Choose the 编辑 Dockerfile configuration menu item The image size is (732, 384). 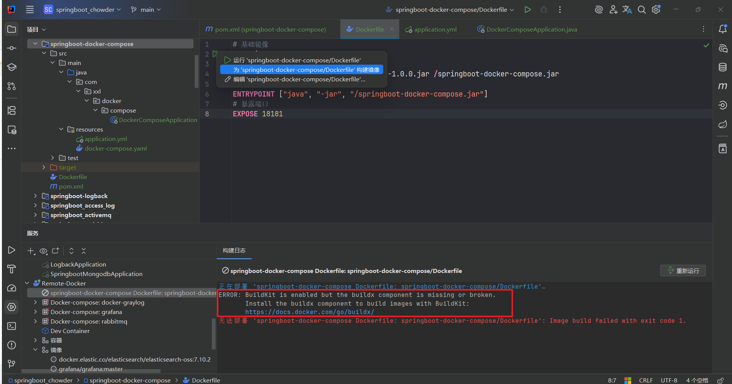coord(302,79)
